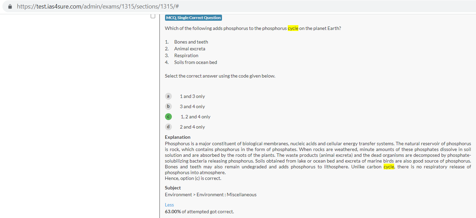Select option d circle
Image resolution: width=476 pixels, height=218 pixels.
168,127
